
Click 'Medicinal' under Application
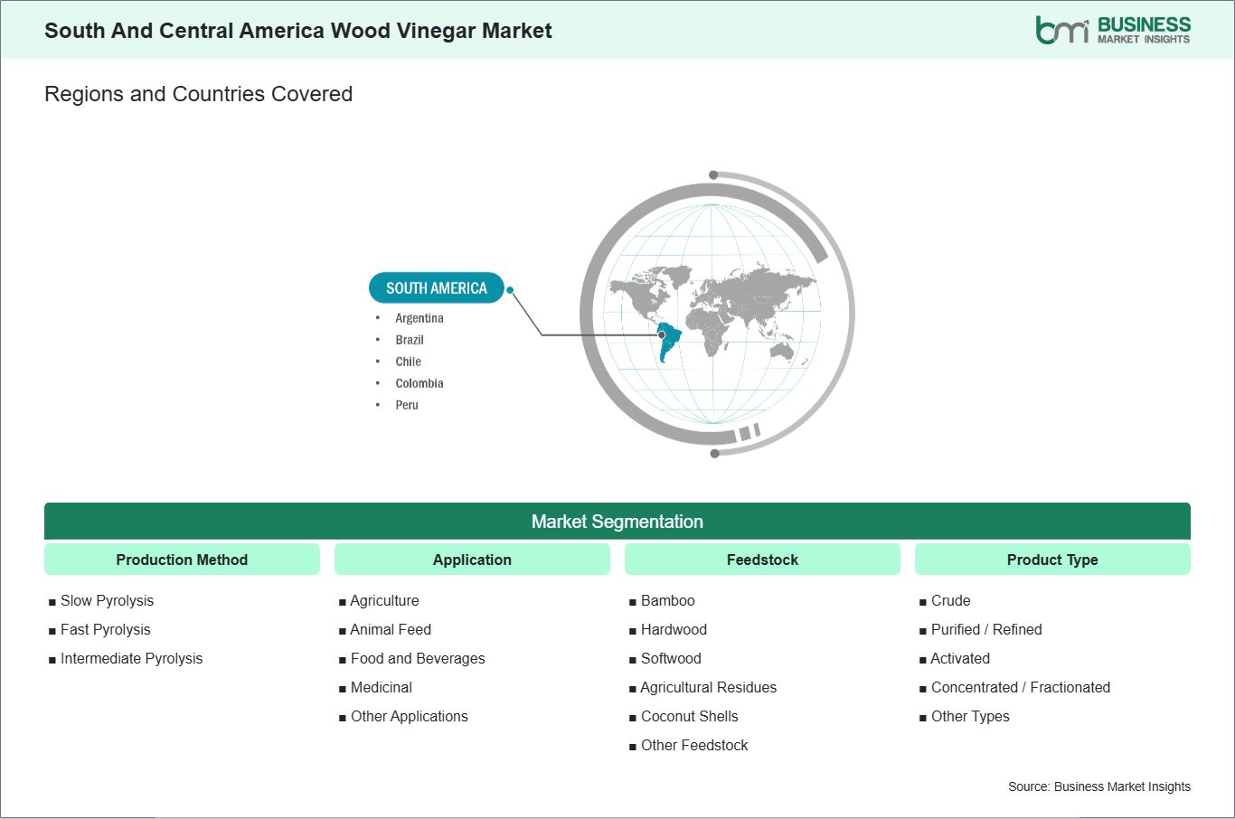pyautogui.click(x=382, y=687)
